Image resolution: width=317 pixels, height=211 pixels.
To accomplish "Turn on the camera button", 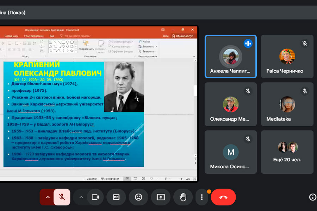I will click(95, 197).
